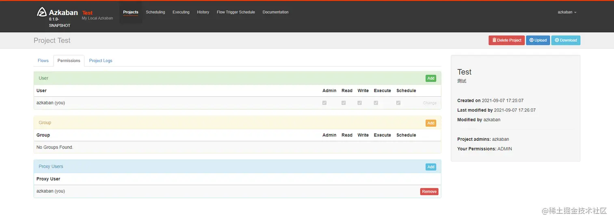Viewport: 614px width, 222px height.
Task: Select the Permissions tab
Action: pyautogui.click(x=69, y=60)
